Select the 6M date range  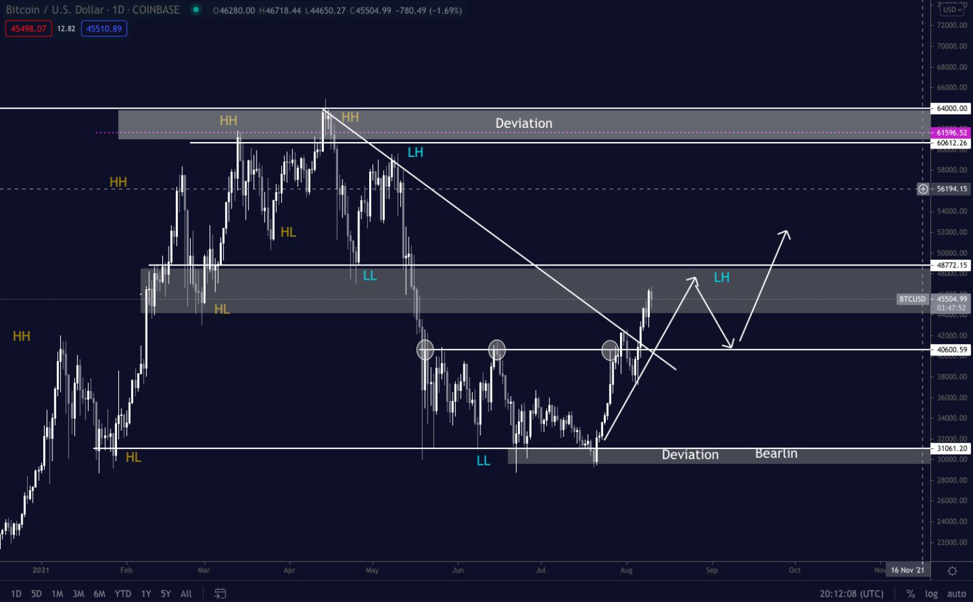99,594
